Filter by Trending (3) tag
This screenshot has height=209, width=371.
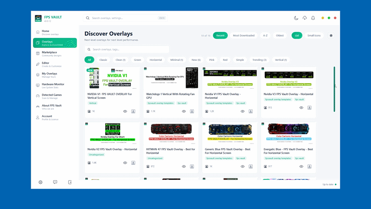(x=259, y=60)
